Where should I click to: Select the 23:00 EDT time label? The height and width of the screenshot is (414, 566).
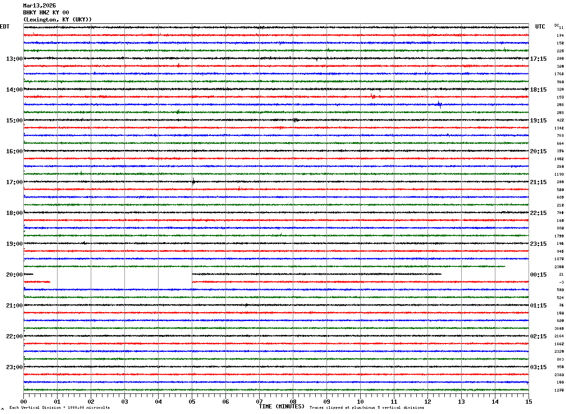tap(14, 367)
